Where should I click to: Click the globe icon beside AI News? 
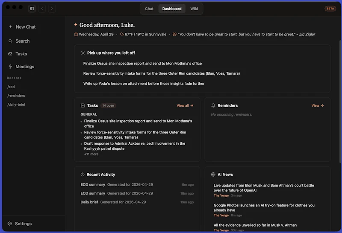click(x=213, y=175)
